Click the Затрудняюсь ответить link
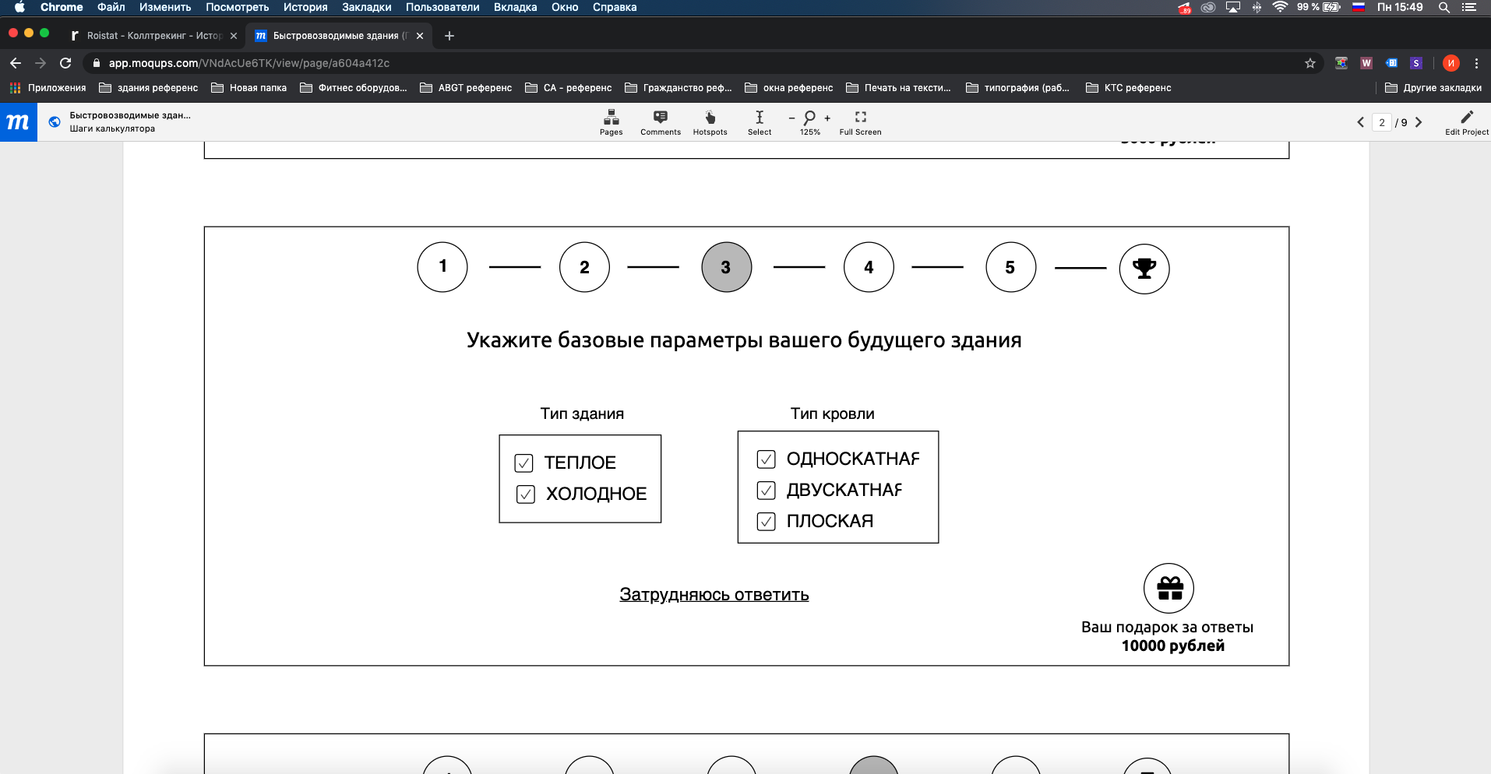This screenshot has height=774, width=1491. 714,595
